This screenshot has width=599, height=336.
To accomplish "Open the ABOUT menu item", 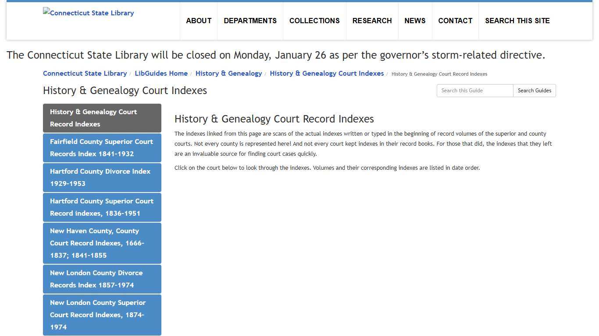I will [x=199, y=21].
